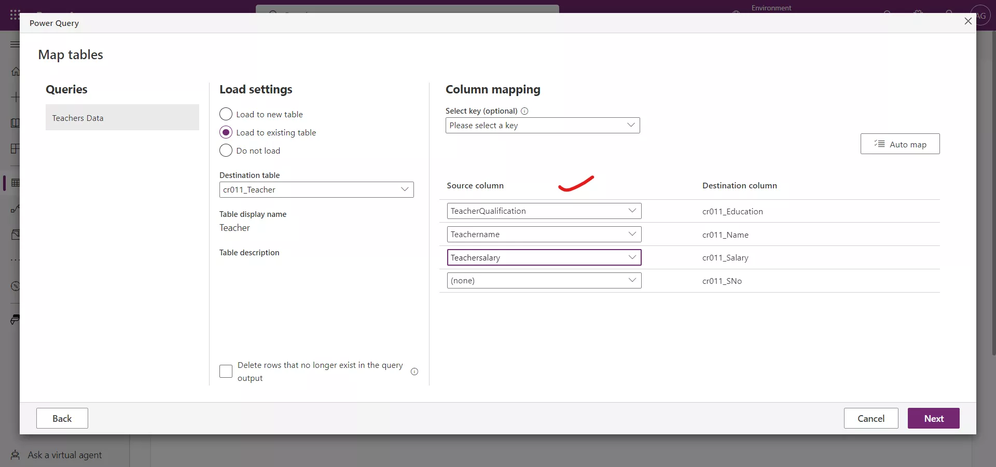Click the Create plus icon in sidebar

click(x=15, y=97)
